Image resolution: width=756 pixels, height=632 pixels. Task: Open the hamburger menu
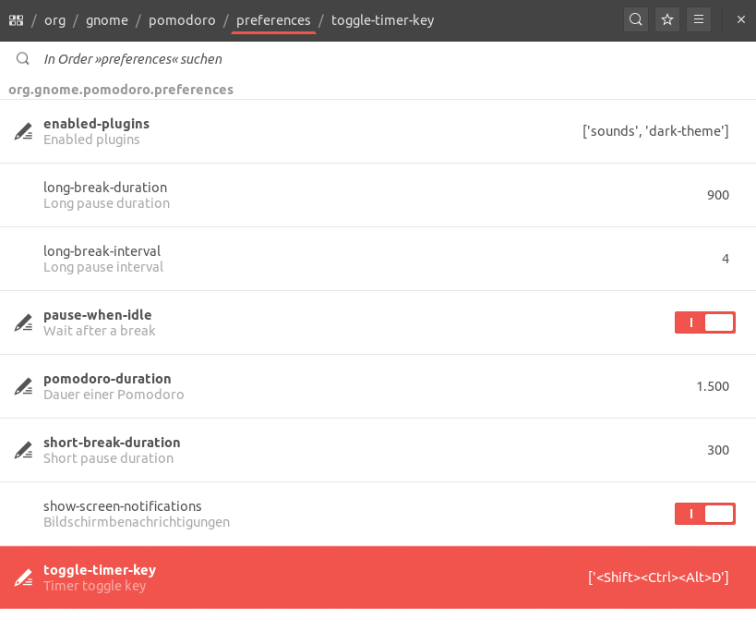[x=699, y=19]
